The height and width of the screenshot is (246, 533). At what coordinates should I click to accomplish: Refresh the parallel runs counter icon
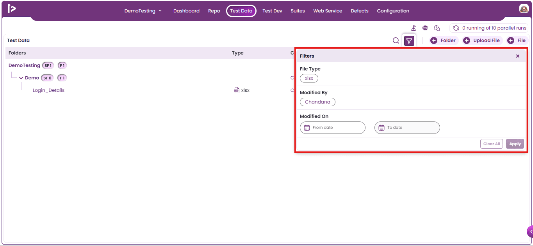456,28
